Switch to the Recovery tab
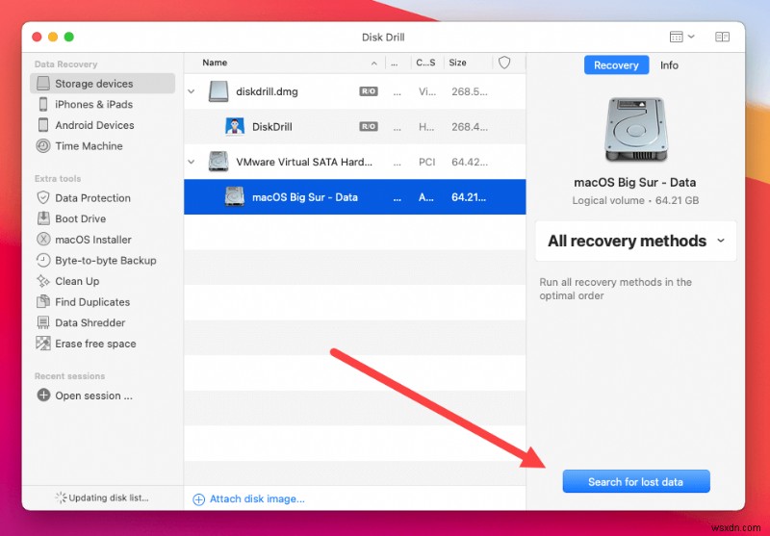 (x=616, y=64)
